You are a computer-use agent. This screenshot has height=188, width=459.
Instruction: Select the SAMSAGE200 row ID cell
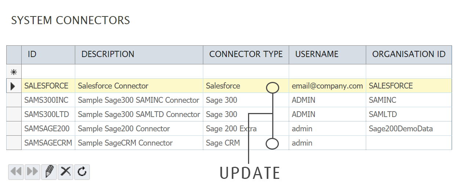pyautogui.click(x=47, y=129)
